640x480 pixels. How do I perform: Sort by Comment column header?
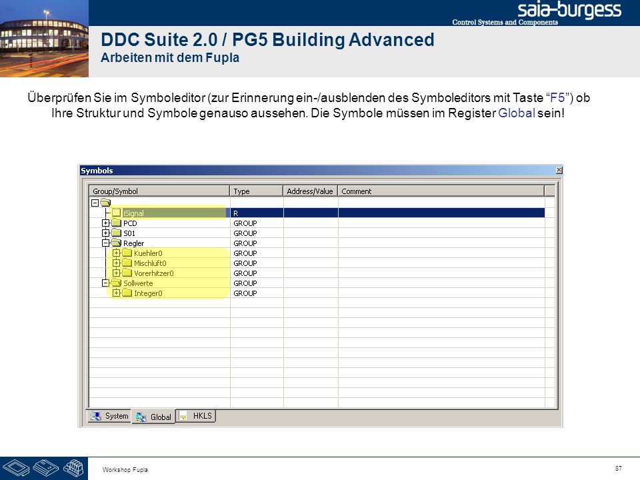tap(441, 191)
